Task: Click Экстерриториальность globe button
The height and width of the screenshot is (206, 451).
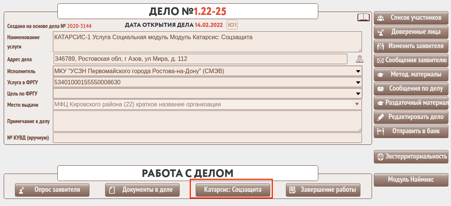Action: click(411, 156)
